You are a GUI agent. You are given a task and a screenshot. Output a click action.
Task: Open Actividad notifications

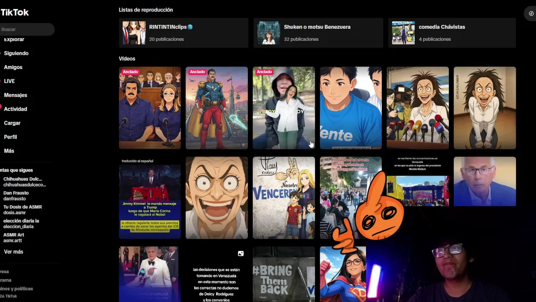15,109
